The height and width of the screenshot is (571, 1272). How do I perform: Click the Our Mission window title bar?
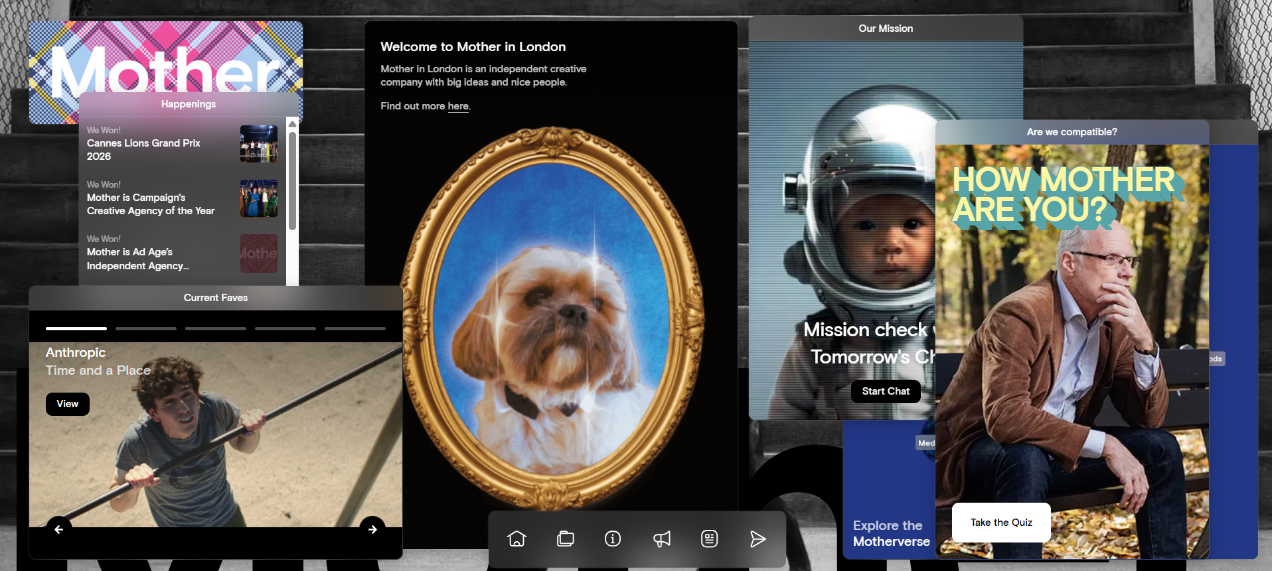click(x=886, y=29)
